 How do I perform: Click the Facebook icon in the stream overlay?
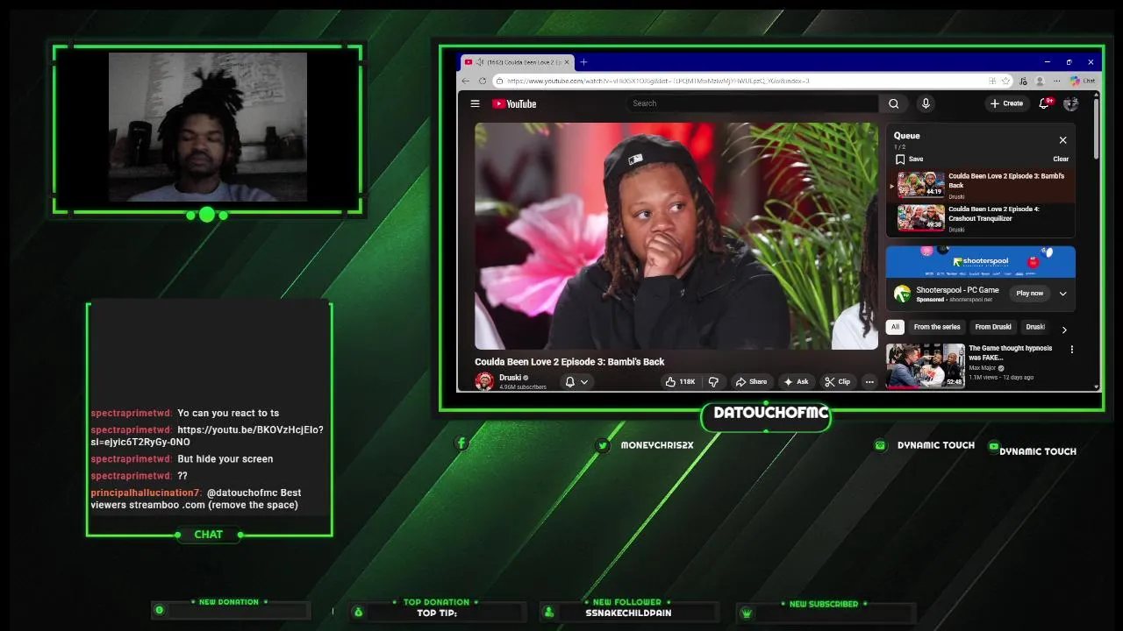pos(461,443)
